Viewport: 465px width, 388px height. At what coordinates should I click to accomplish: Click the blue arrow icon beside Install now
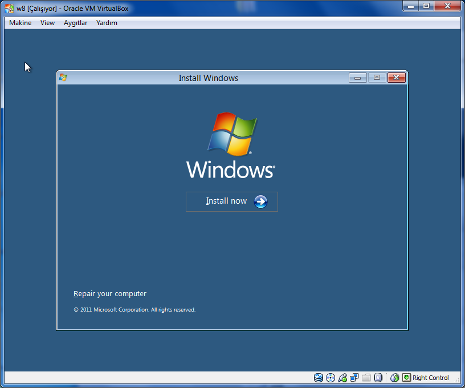click(260, 201)
